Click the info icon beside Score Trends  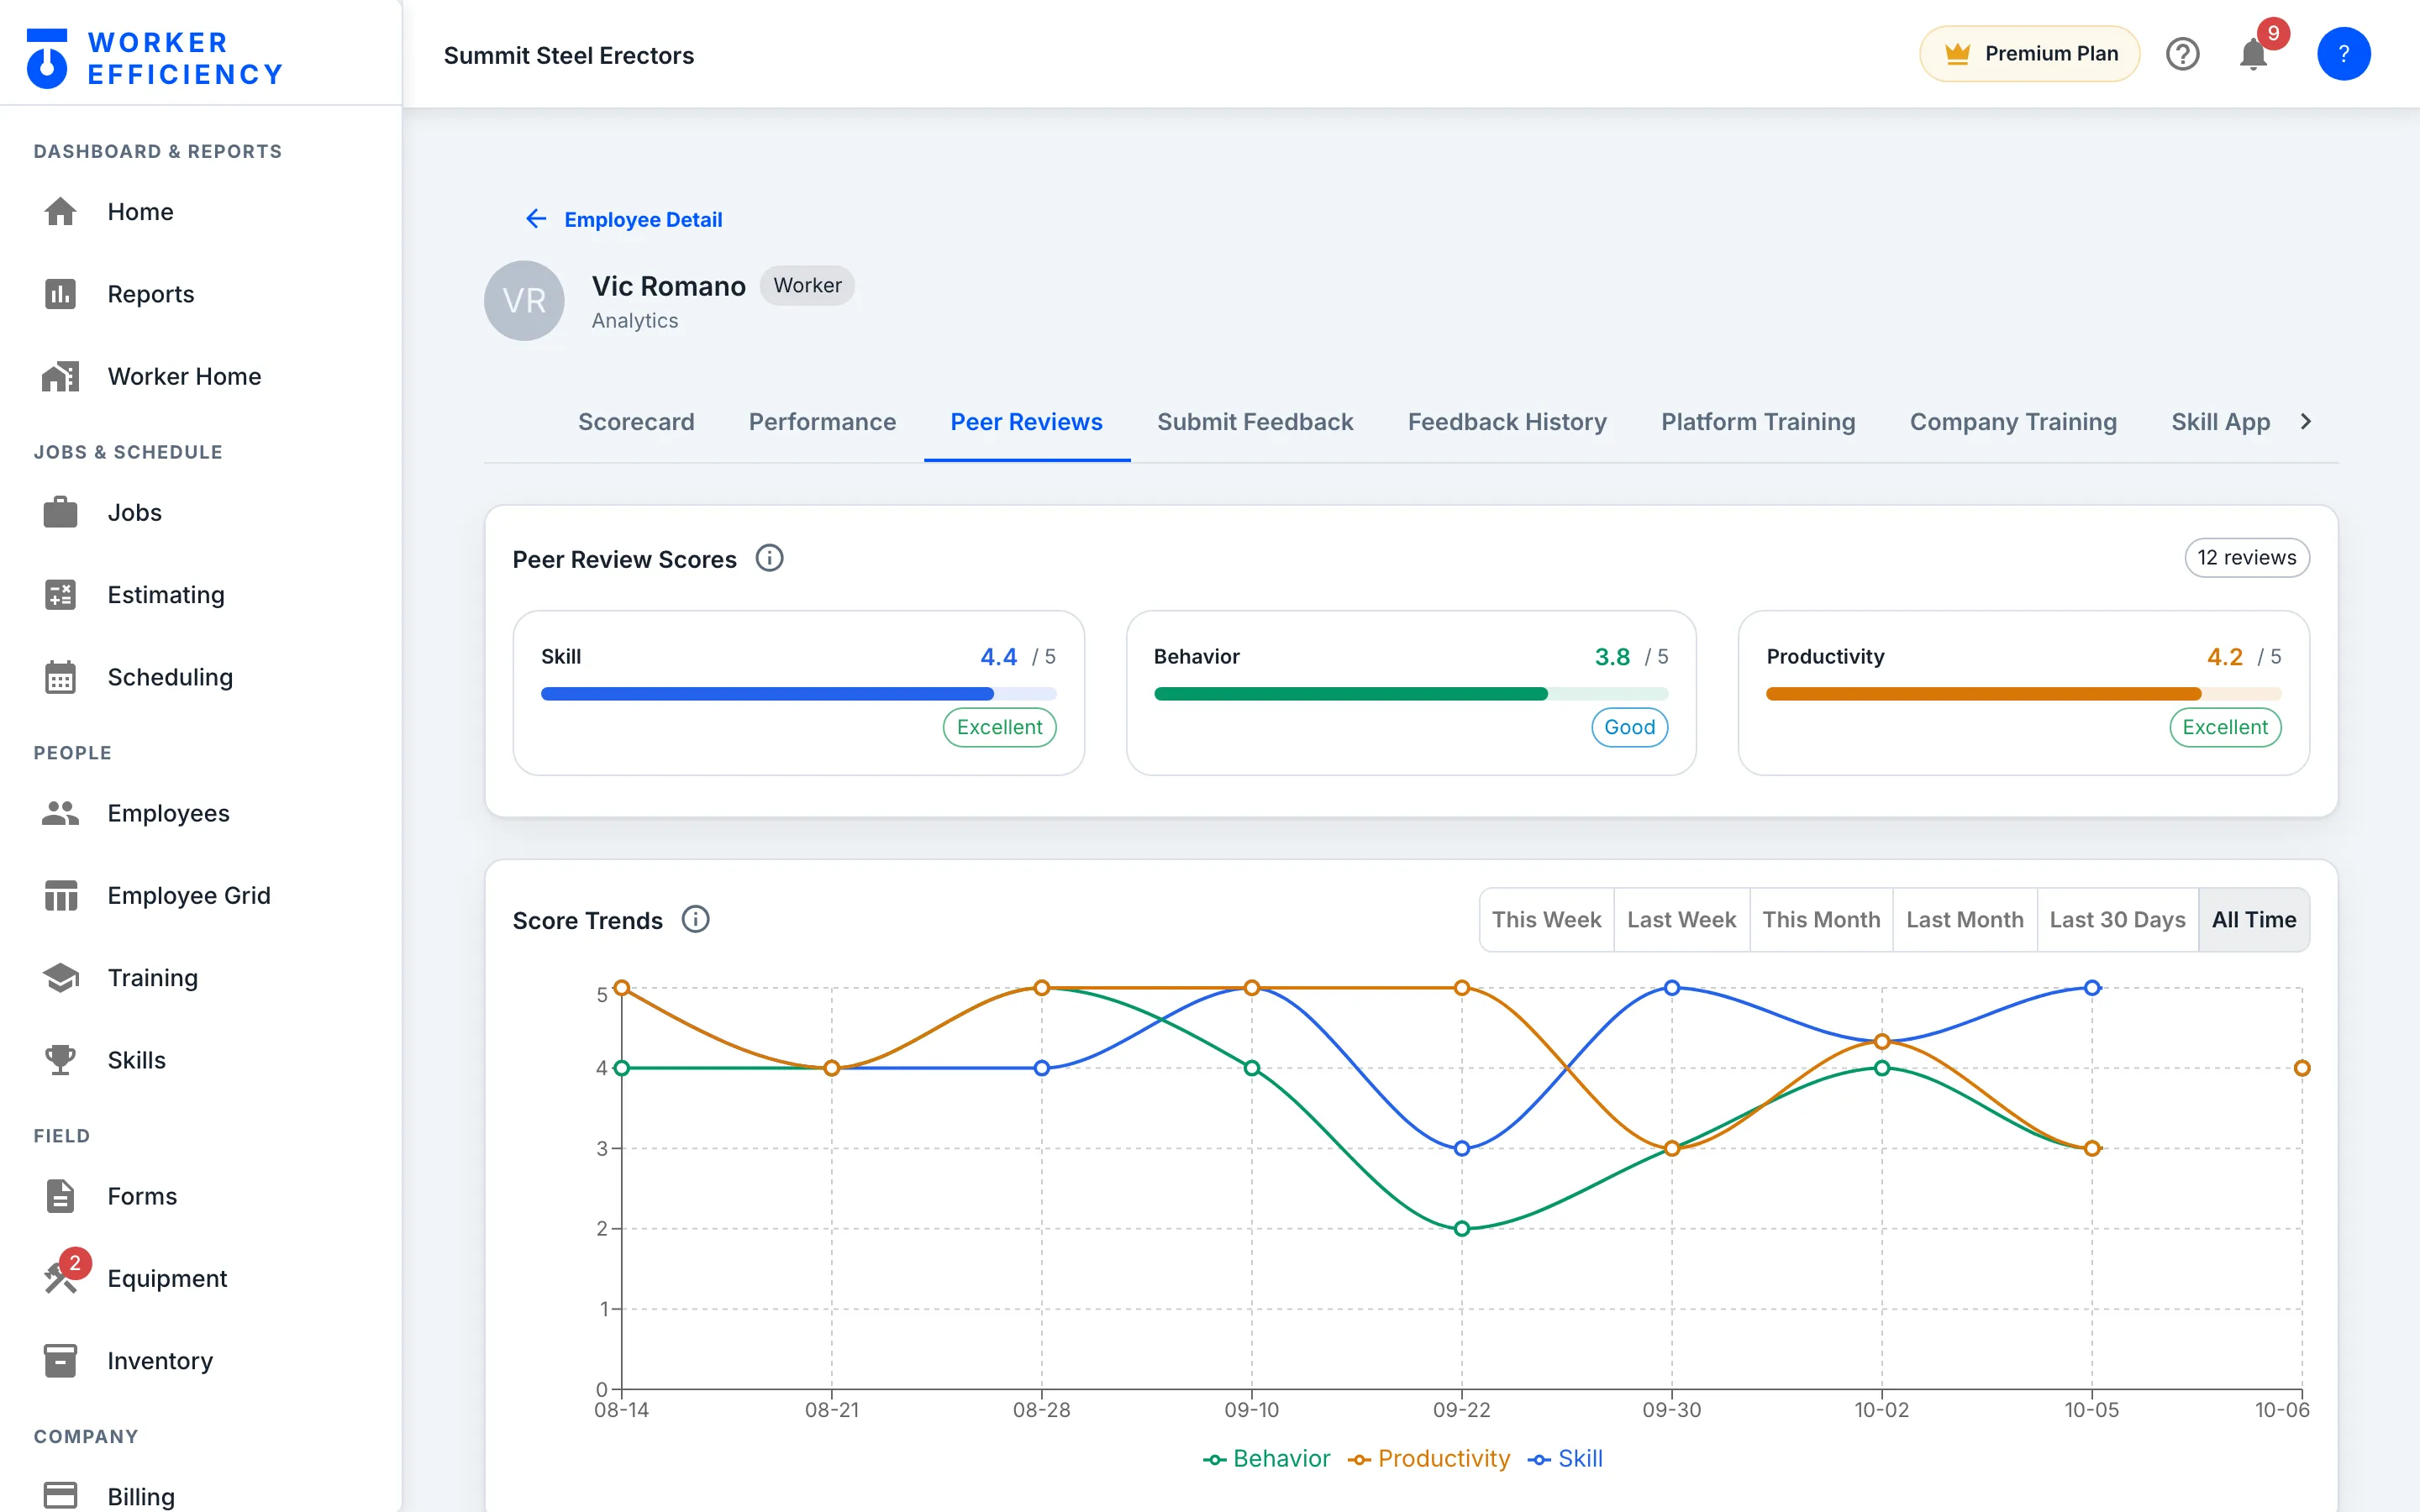click(x=696, y=919)
